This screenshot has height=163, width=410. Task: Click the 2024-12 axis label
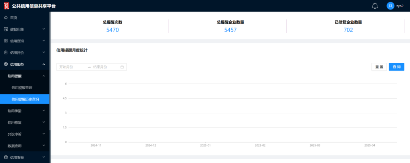click(151, 145)
